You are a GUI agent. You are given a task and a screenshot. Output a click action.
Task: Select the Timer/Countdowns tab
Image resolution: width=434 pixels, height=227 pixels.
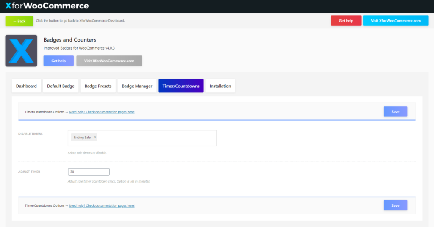[x=181, y=86]
